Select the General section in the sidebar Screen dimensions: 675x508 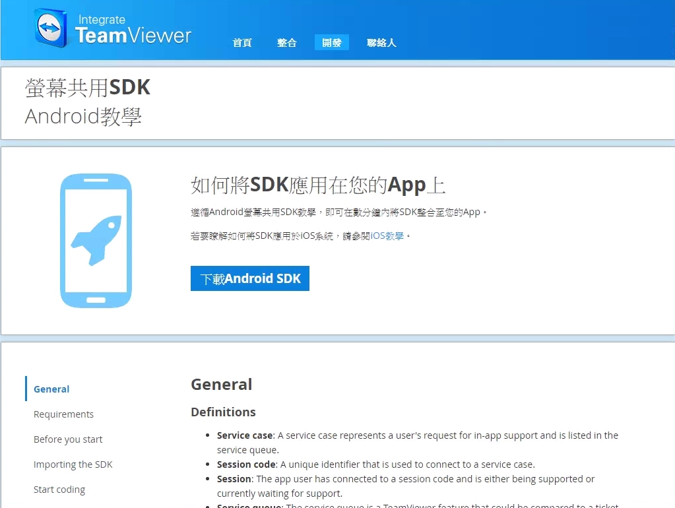pos(51,389)
